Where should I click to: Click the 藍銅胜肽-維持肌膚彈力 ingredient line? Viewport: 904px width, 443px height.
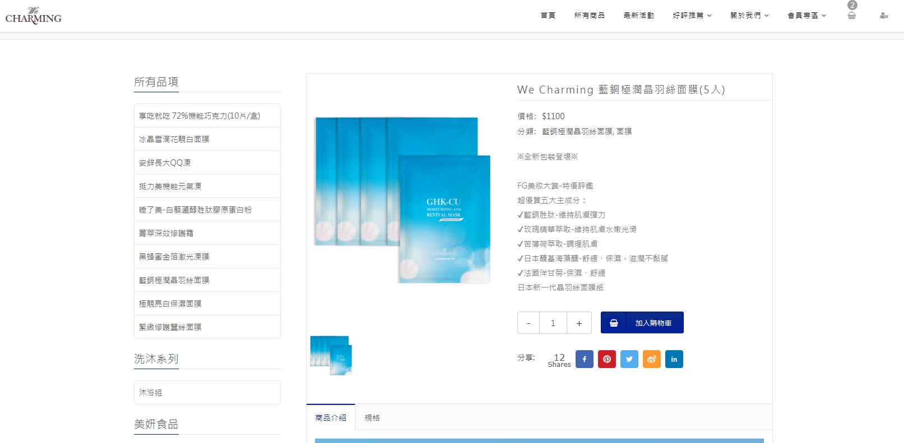click(562, 215)
